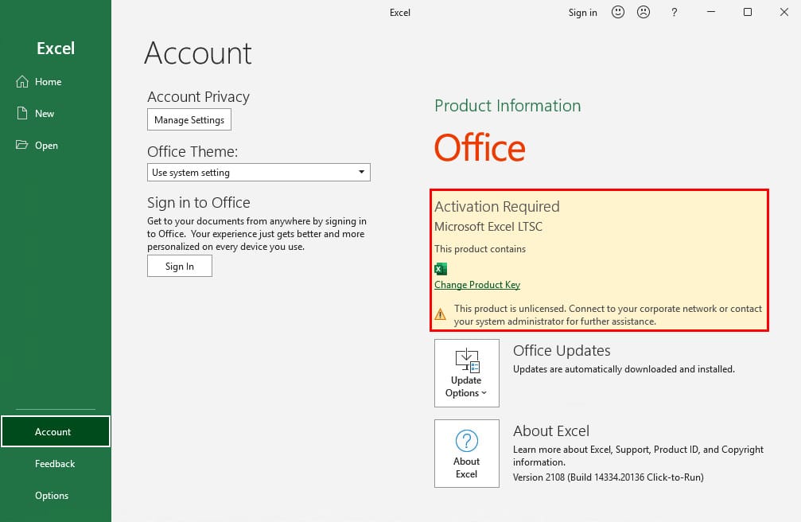Maximize the Excel window

point(748,12)
